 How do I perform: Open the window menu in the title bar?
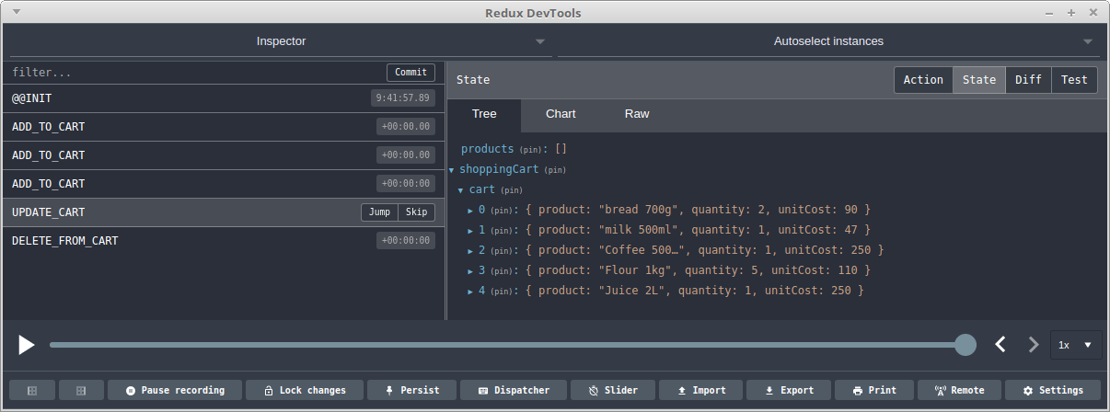point(17,13)
